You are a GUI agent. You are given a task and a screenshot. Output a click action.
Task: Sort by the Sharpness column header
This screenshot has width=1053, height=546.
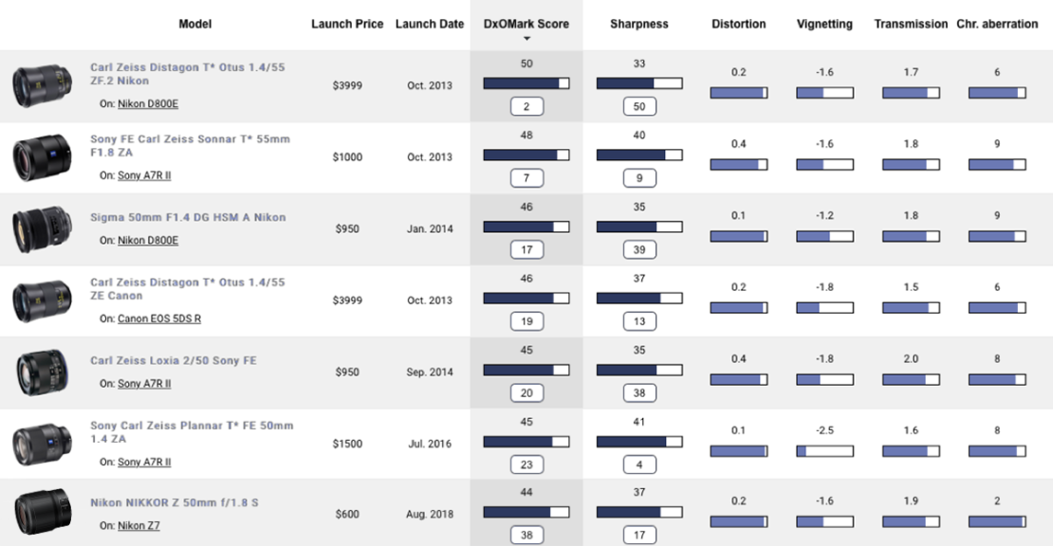(638, 24)
